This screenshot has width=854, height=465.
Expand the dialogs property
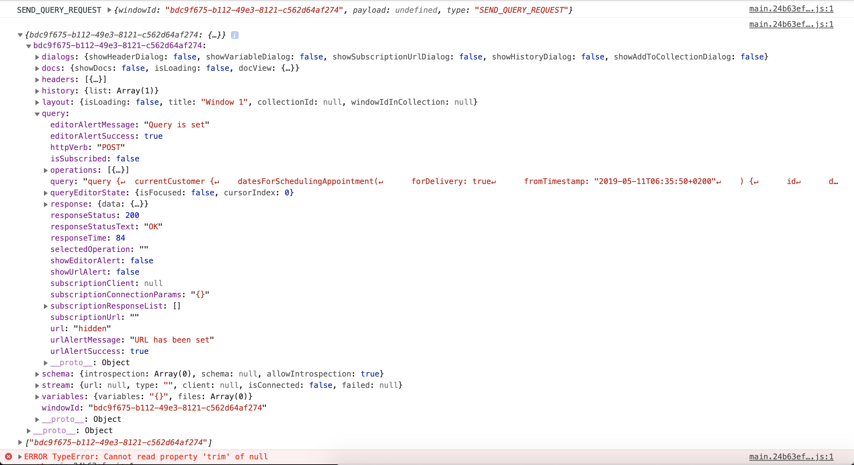(x=37, y=57)
